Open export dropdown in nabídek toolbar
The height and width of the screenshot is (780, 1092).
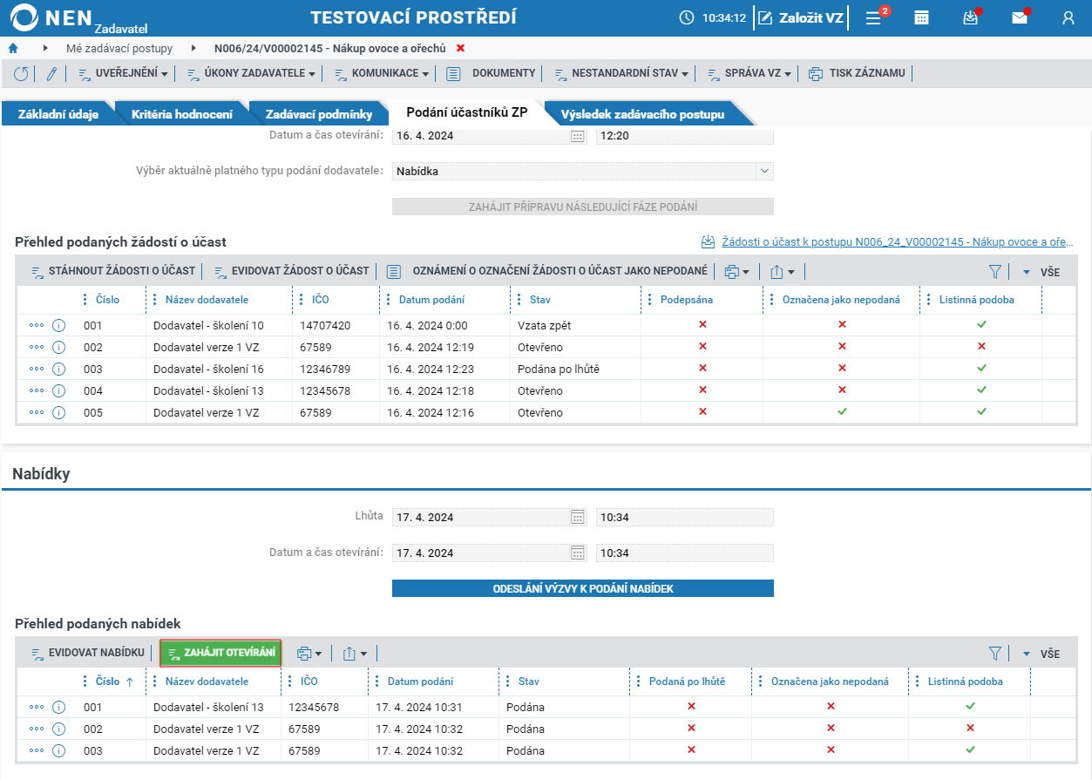tap(355, 653)
